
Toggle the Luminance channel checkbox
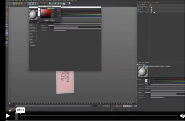[x=37, y=27]
